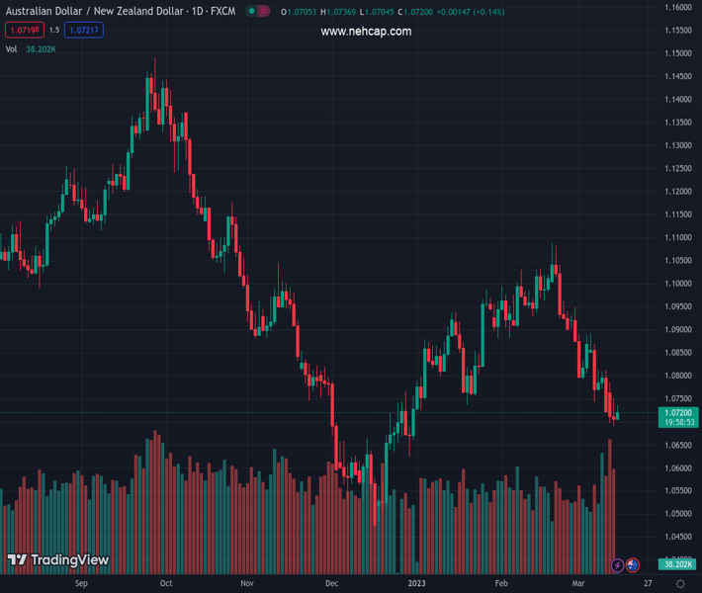
Task: Click the Dec label on time axis
Action: tap(332, 584)
